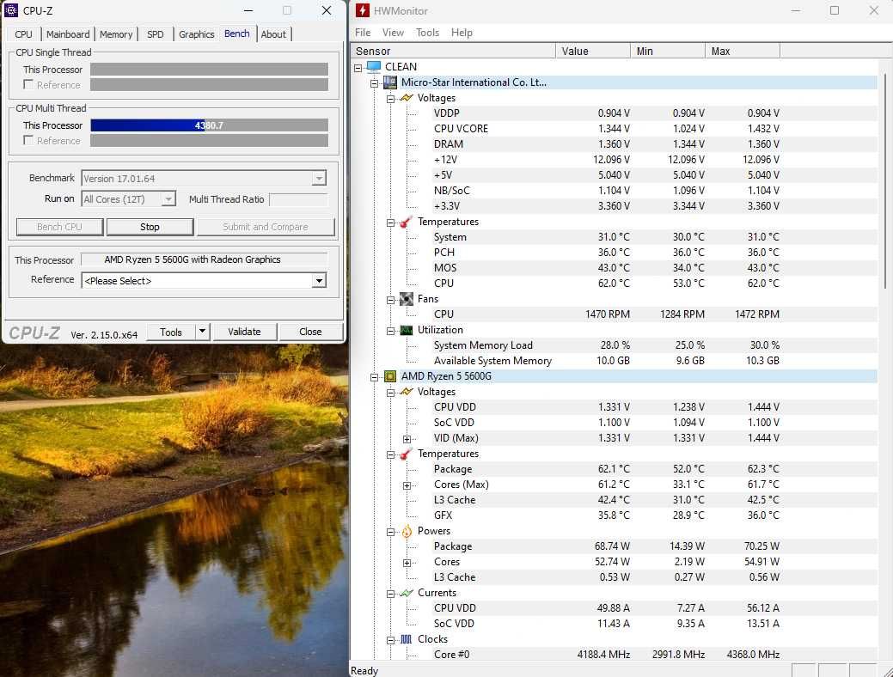
Task: Click the Multi Thread Ratio field
Action: coord(298,199)
